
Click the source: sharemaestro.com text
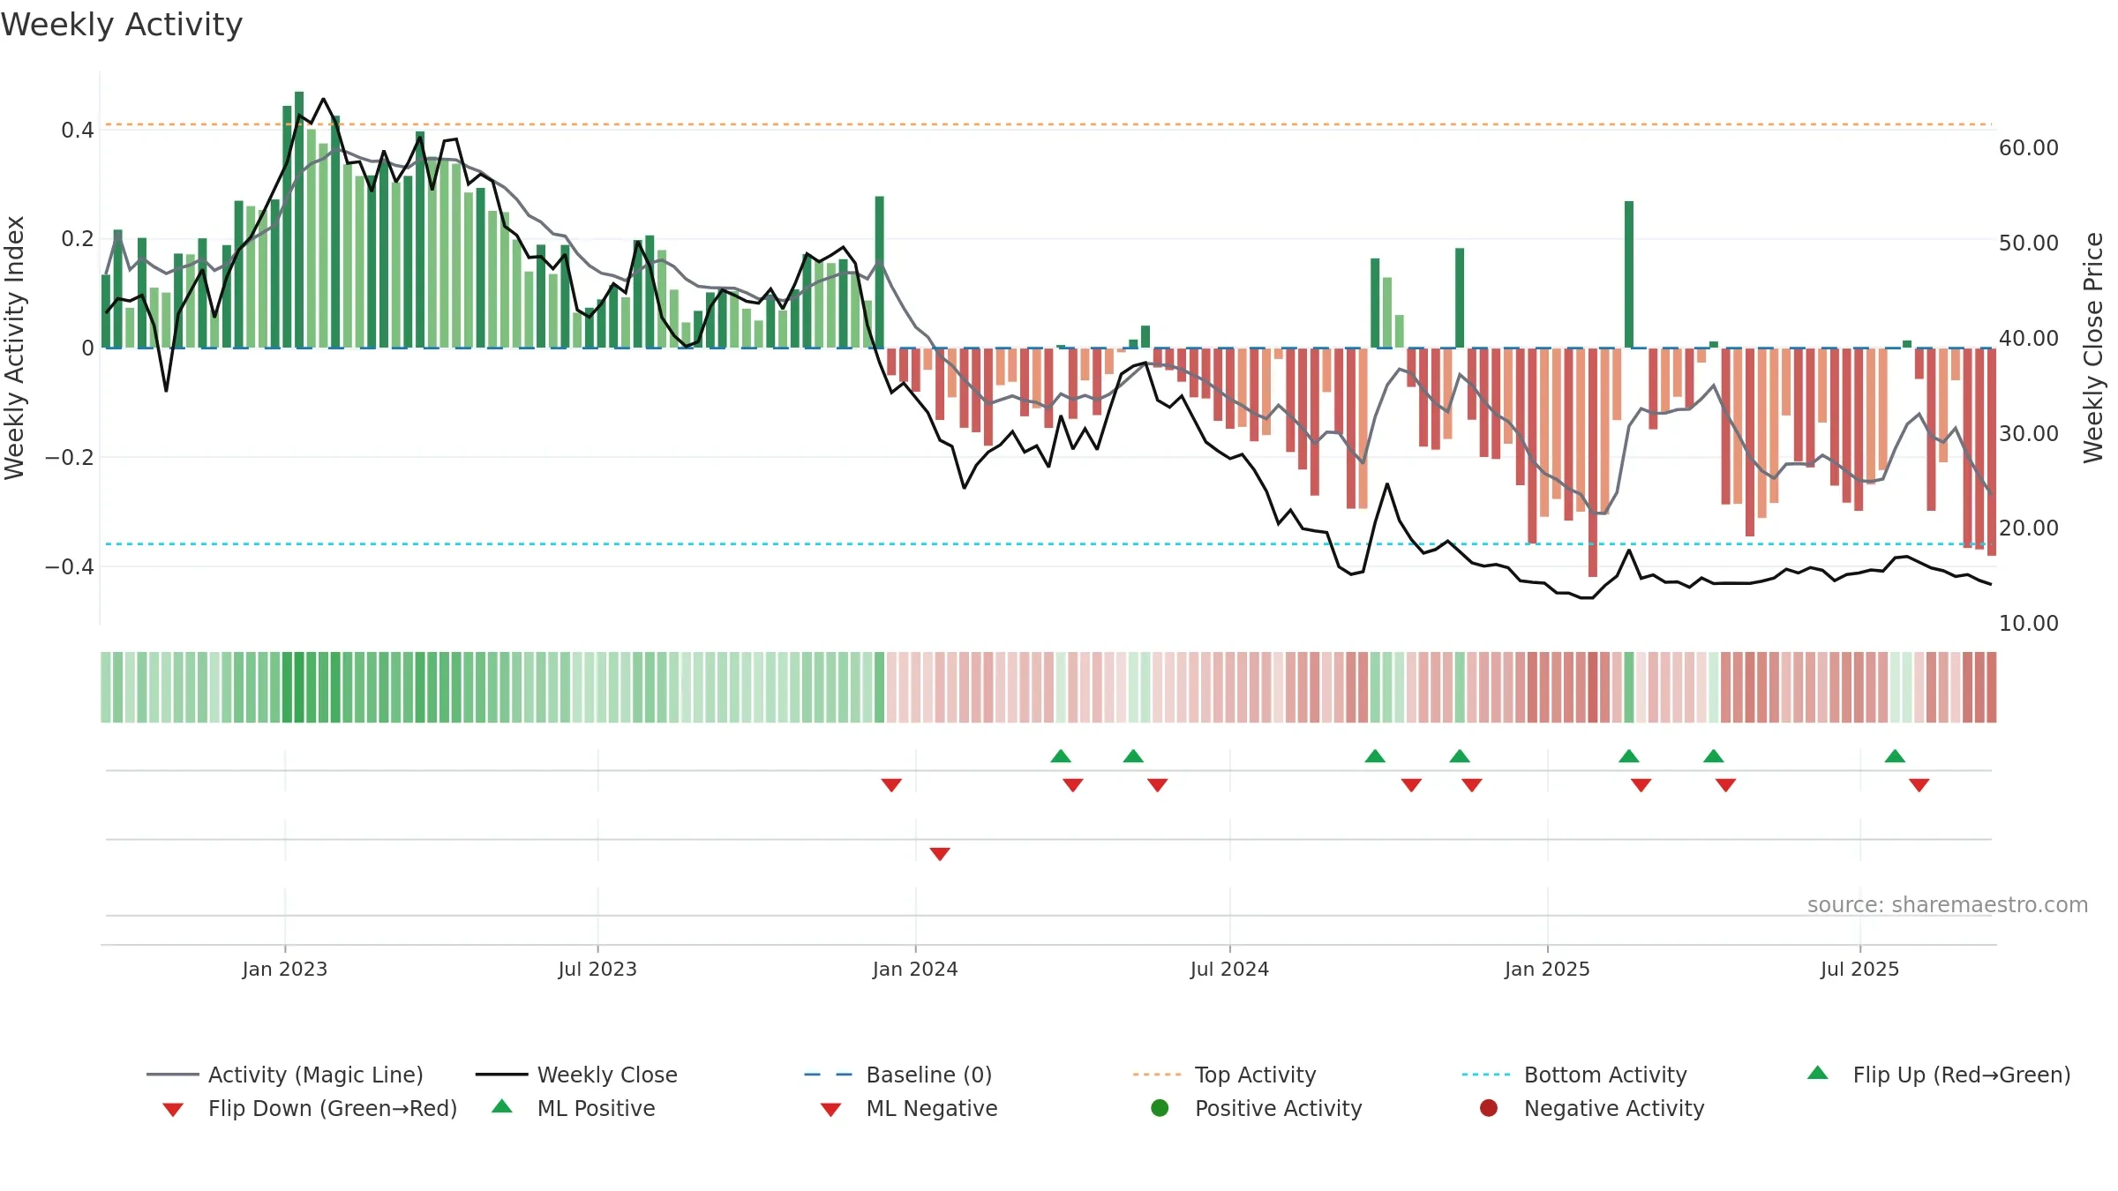coord(1948,904)
